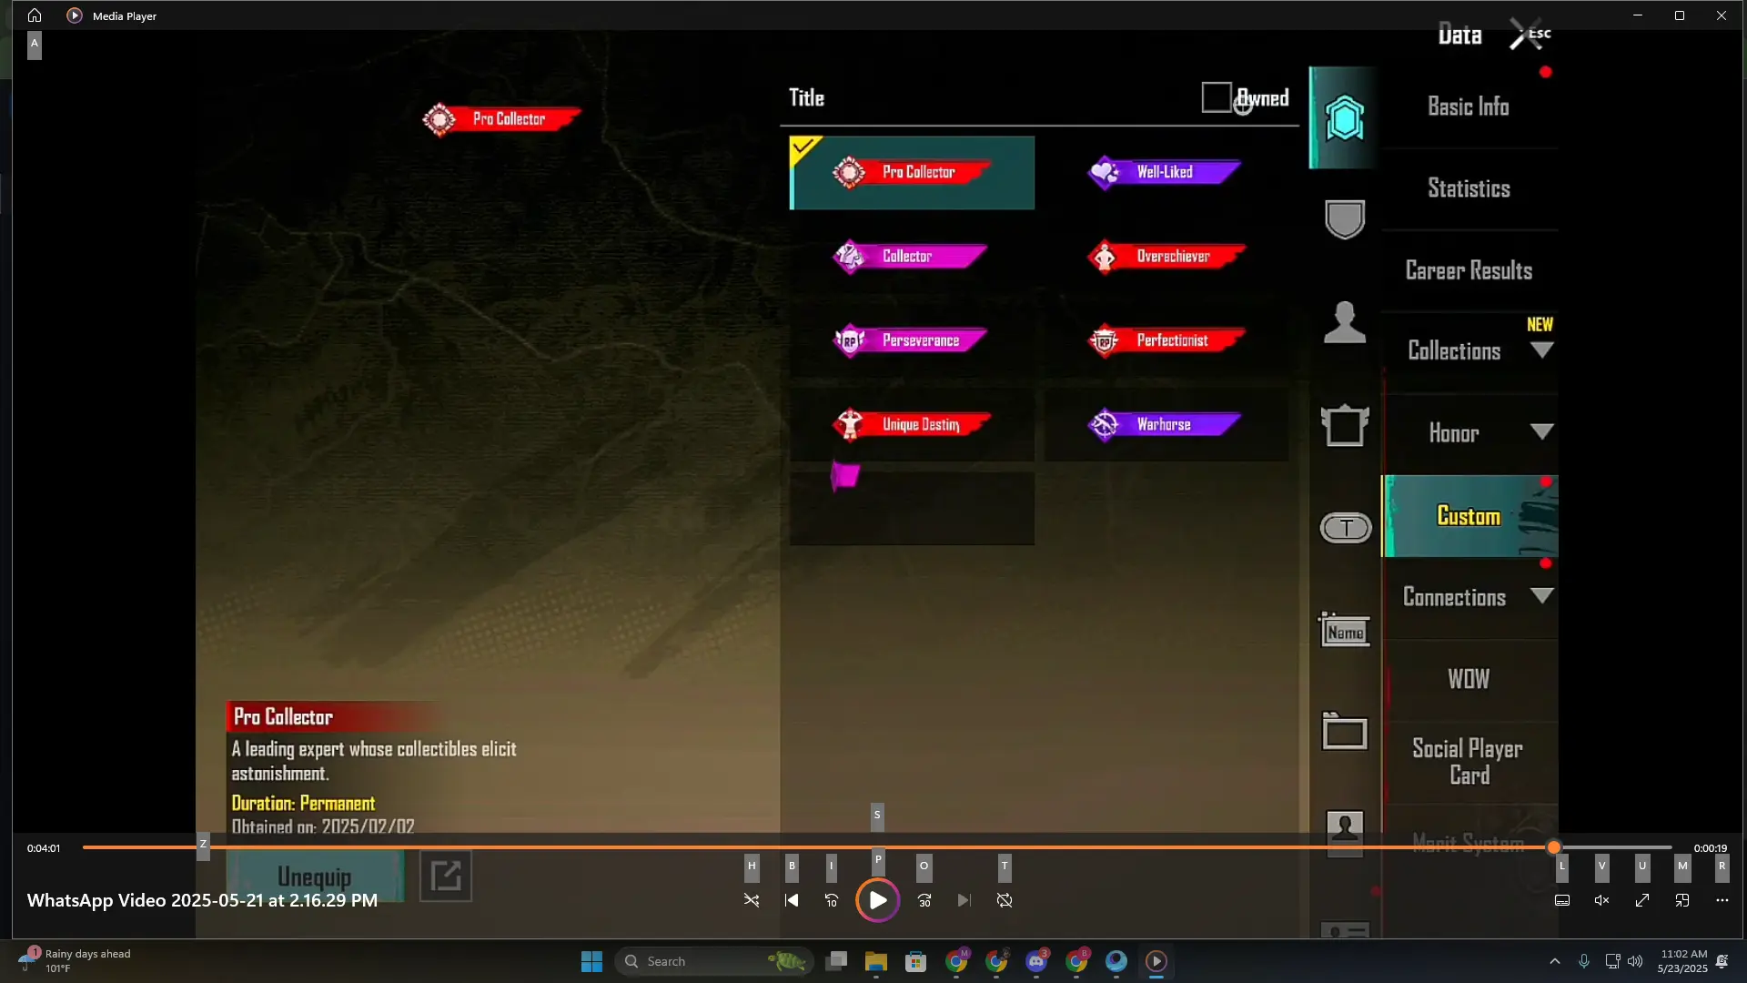The width and height of the screenshot is (1747, 983).
Task: Open the more options ellipsis menu
Action: 1722,900
